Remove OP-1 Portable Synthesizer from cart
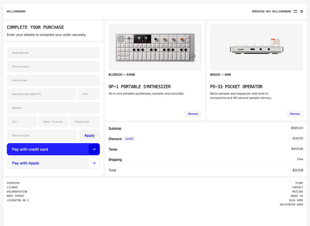The width and height of the screenshot is (310, 226). point(193,114)
